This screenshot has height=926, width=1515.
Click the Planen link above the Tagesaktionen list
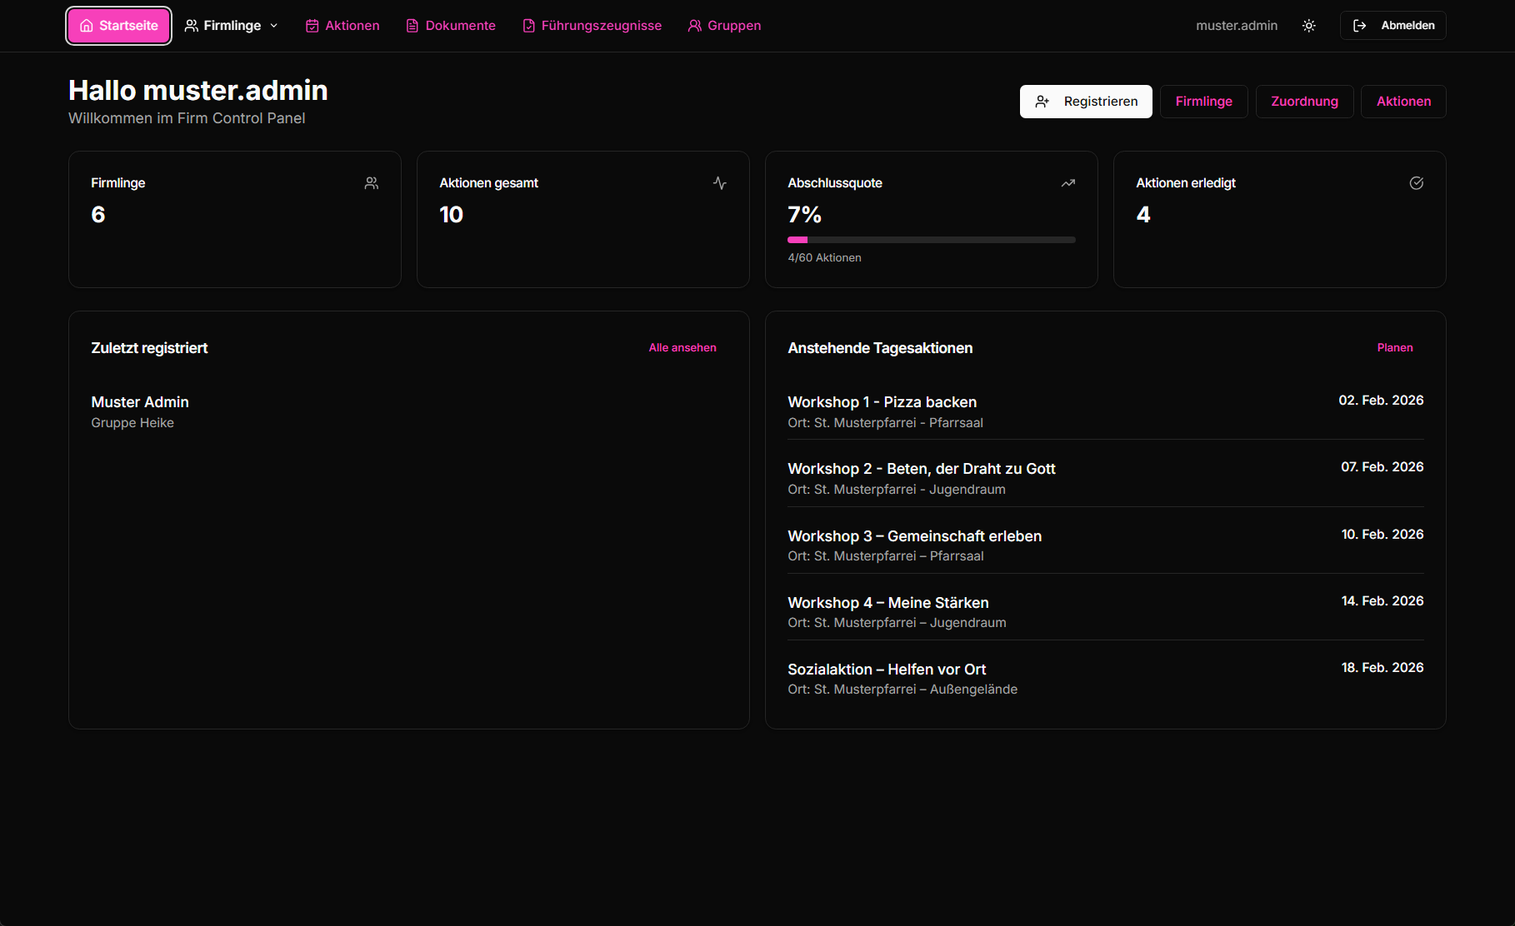(1394, 347)
